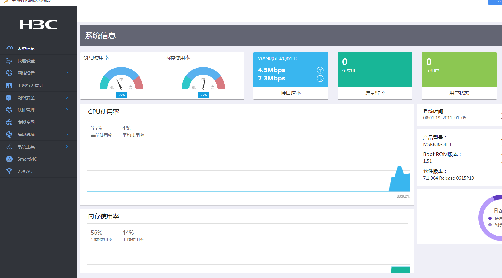Click the green 0 个应用 card
Screen dimensions: 502x278
click(375, 70)
